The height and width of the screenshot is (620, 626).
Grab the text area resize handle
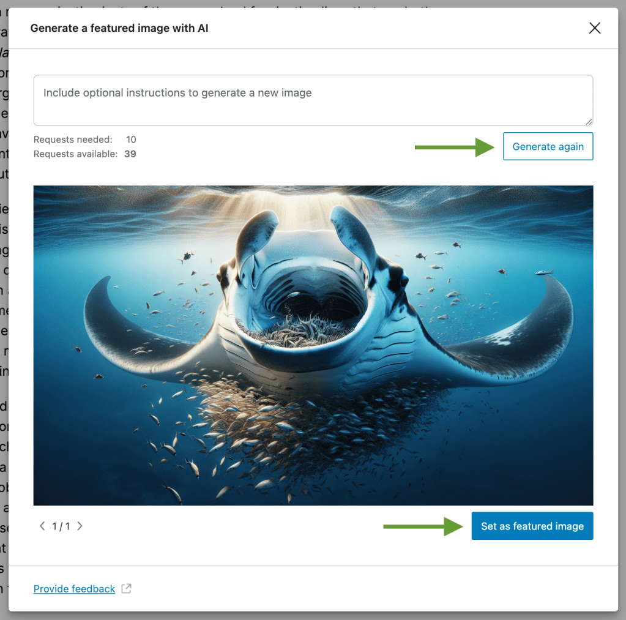click(x=589, y=121)
